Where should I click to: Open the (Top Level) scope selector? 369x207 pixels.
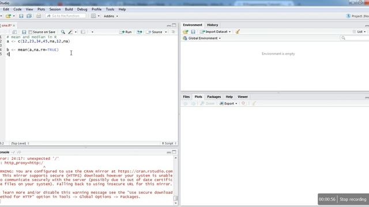(20, 143)
